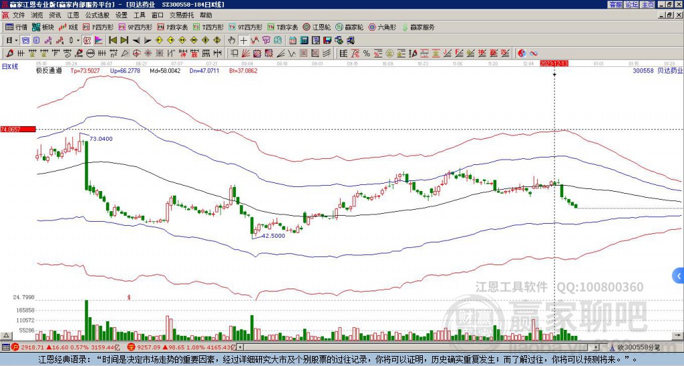Select the hand pan tool
Screen dimensions: 684x366
232,41
